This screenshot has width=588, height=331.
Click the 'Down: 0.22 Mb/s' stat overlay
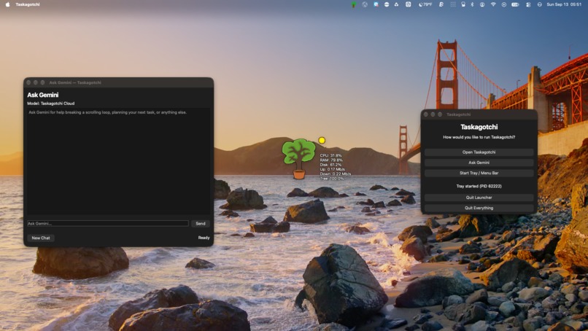click(x=336, y=174)
